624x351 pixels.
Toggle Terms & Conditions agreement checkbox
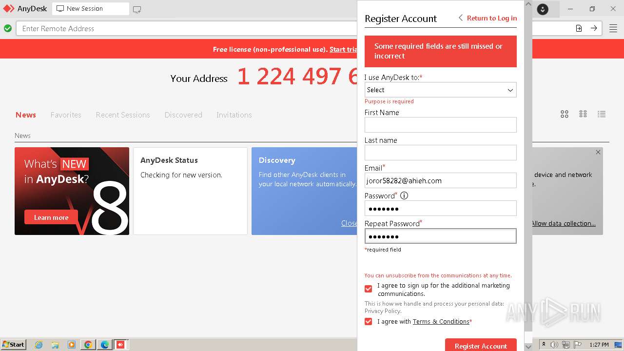tap(369, 322)
